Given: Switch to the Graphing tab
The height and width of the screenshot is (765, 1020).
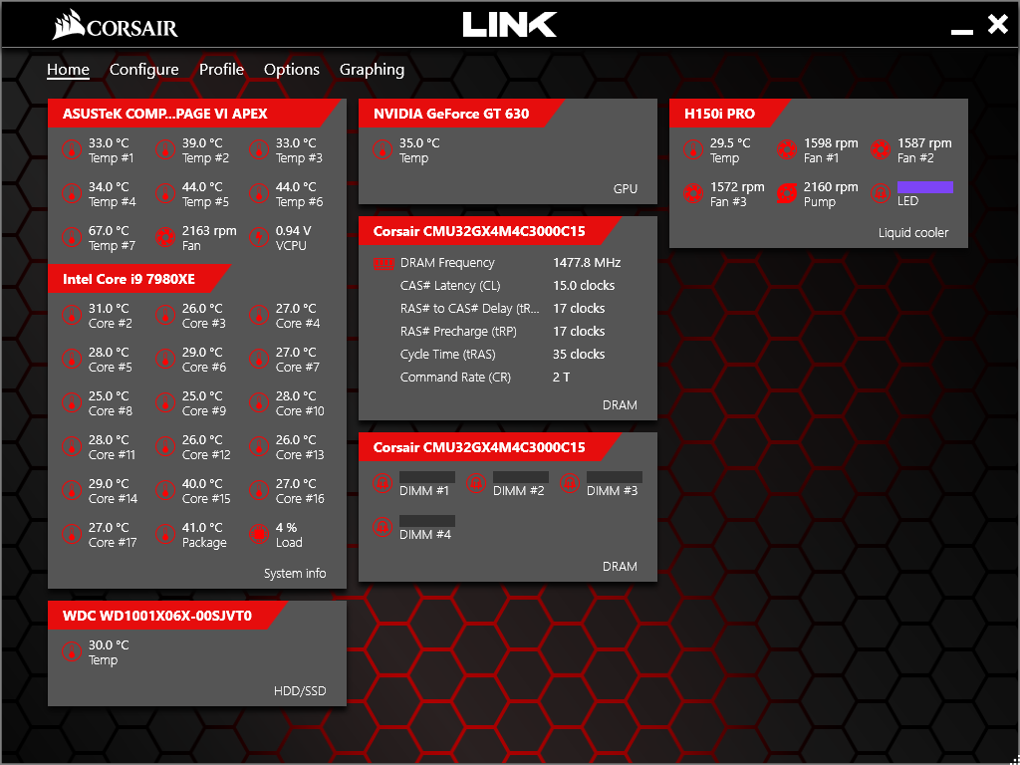Looking at the screenshot, I should click(x=373, y=70).
